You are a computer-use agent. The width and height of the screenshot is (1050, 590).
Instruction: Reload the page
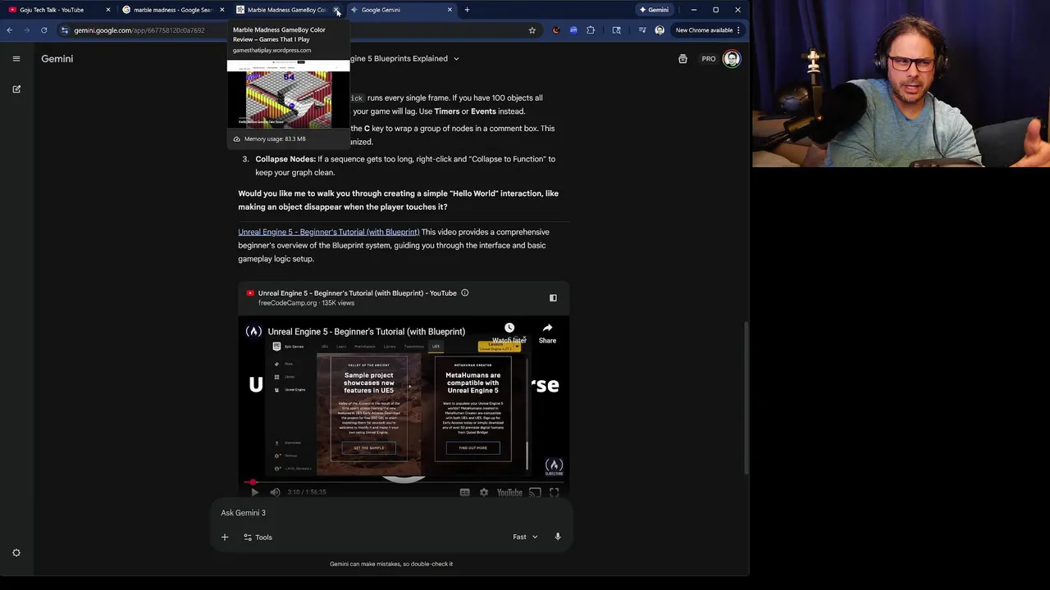click(44, 30)
